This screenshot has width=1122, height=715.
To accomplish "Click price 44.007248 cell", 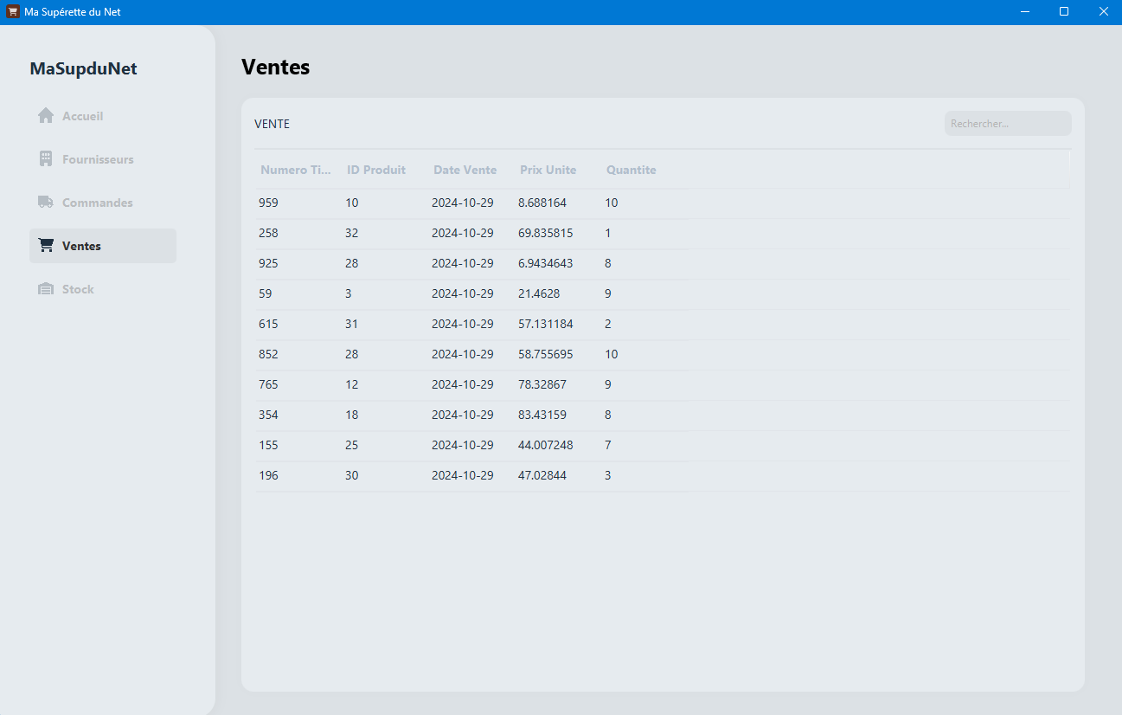I will [x=558, y=445].
